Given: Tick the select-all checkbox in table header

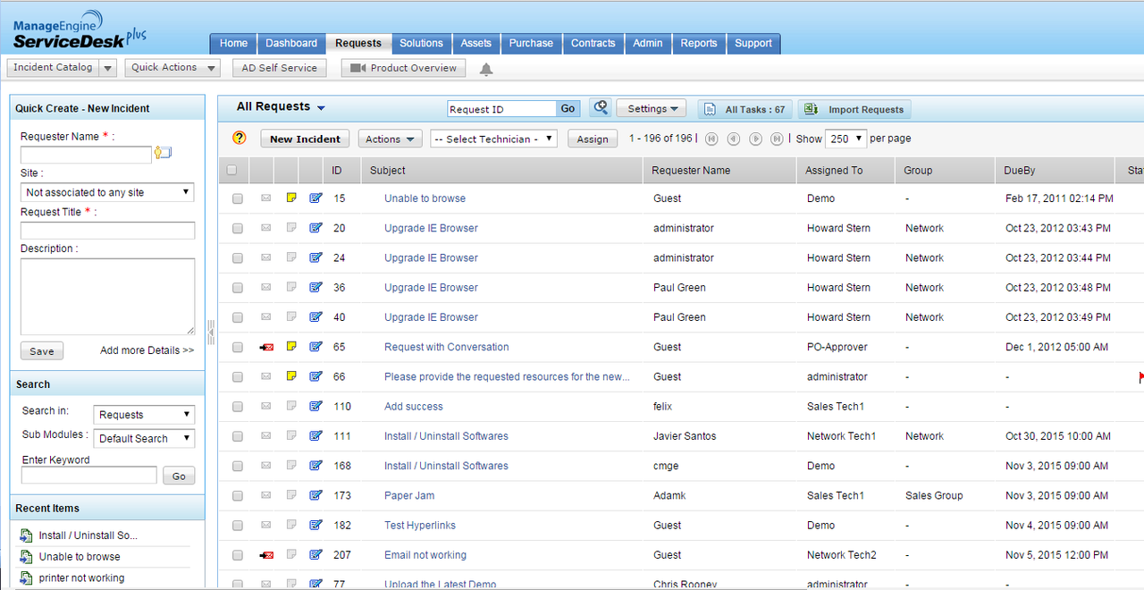Looking at the screenshot, I should coord(232,170).
